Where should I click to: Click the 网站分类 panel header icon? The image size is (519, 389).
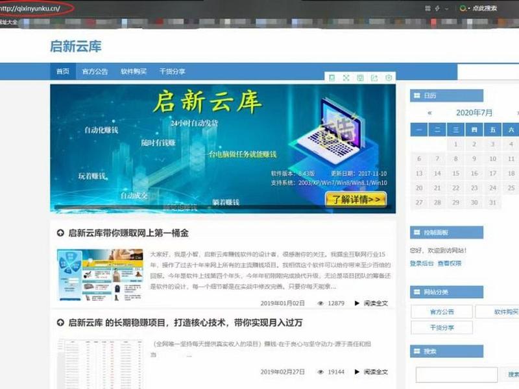(417, 292)
